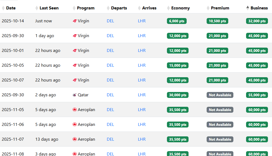Select 55,000 pts Business badge for Qatar
Screen dimensions: 272x156
pyautogui.click(x=257, y=95)
